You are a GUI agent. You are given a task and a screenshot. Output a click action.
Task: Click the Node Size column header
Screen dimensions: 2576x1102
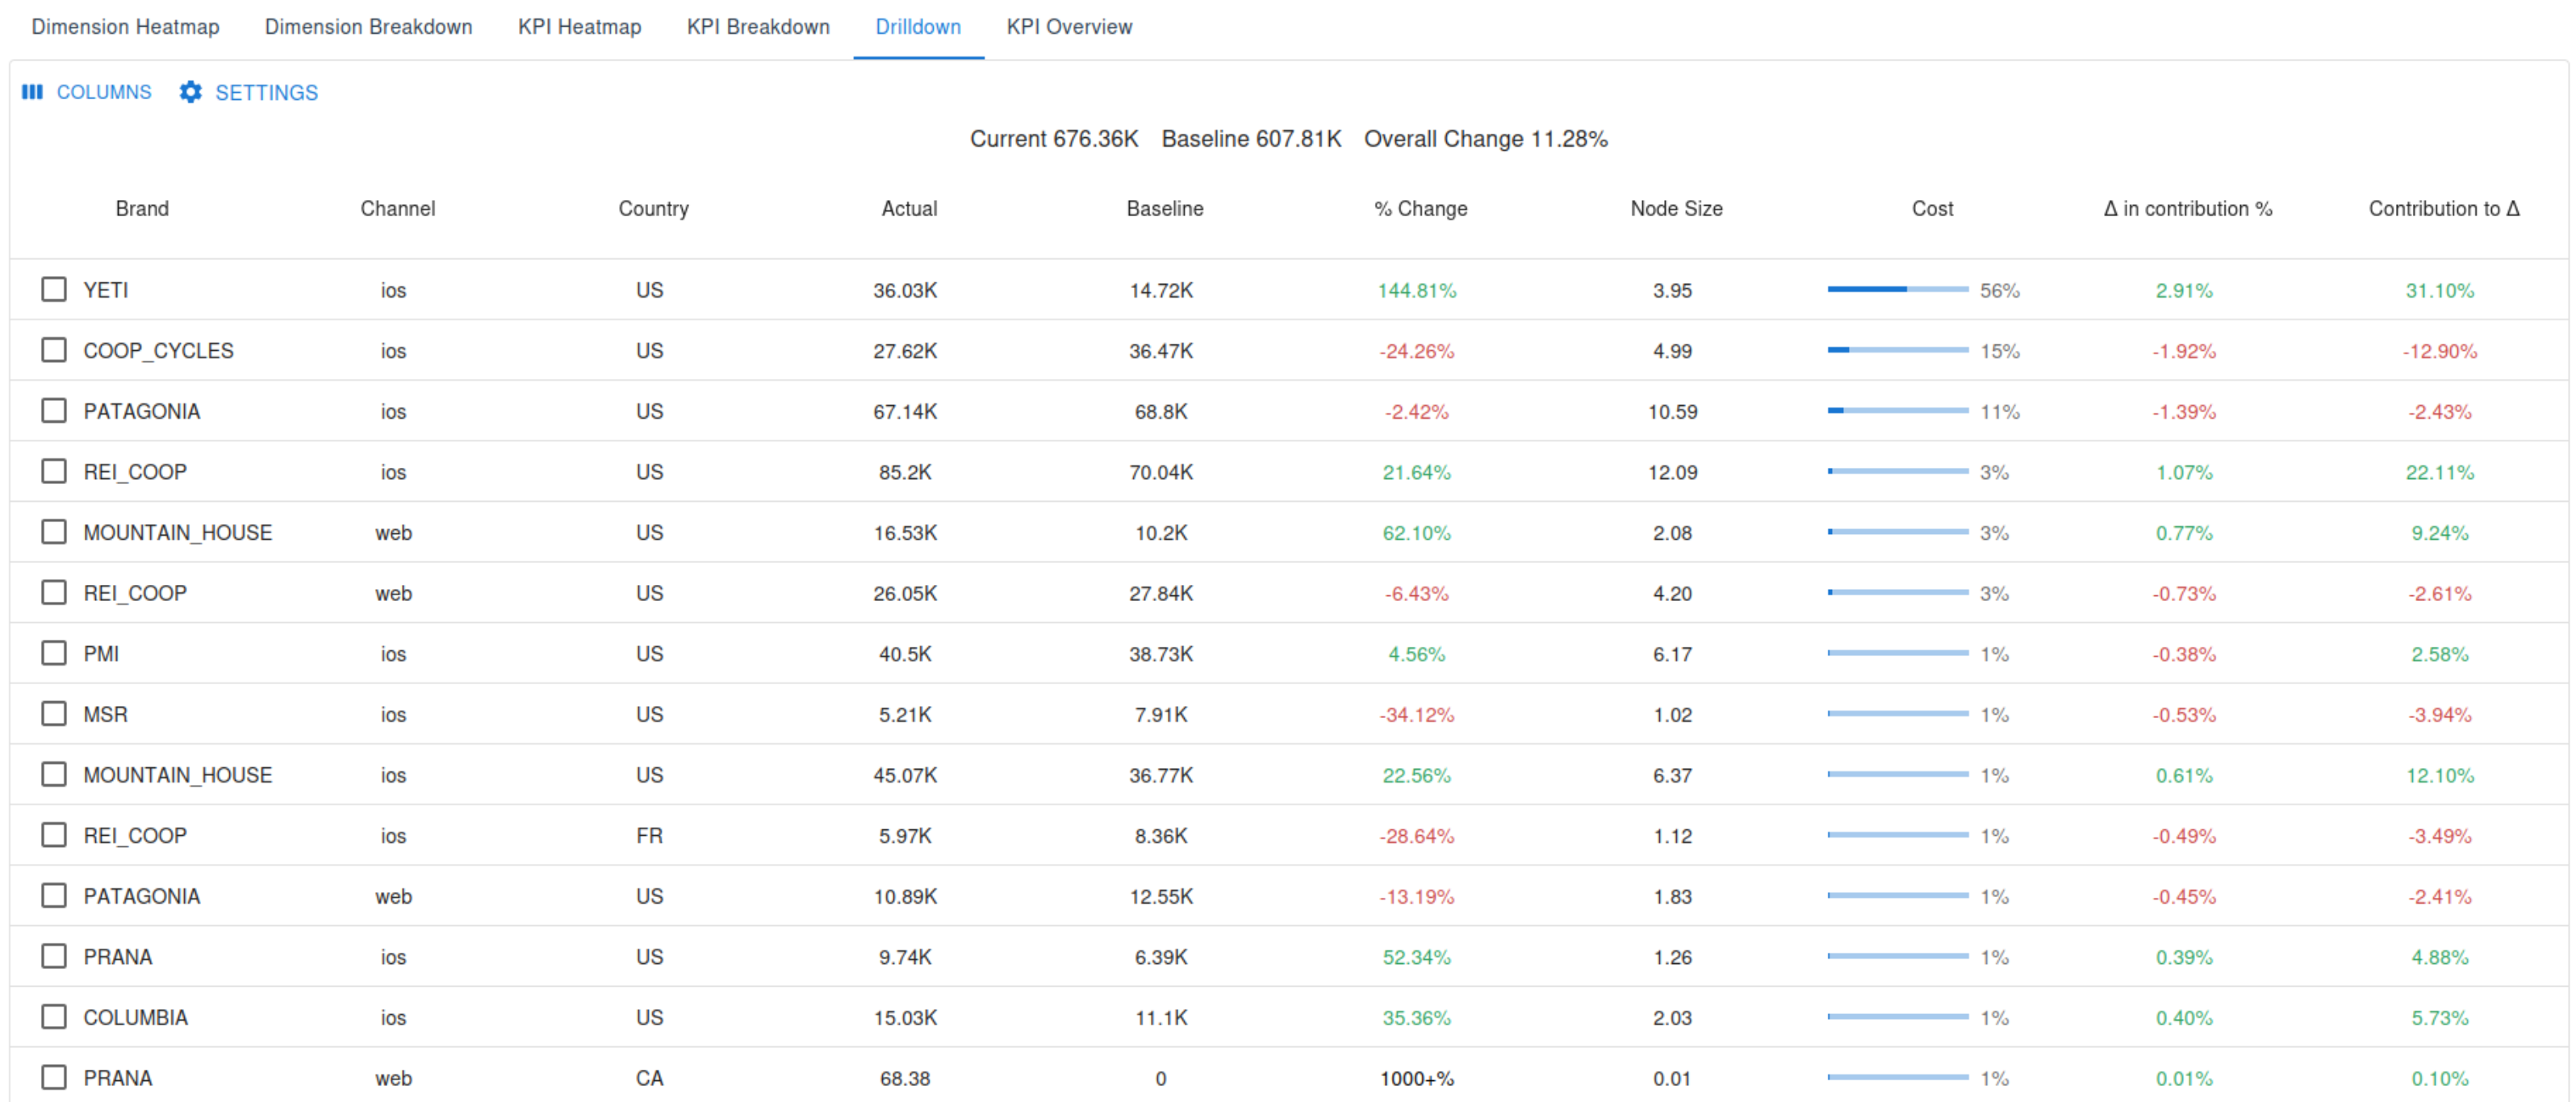pyautogui.click(x=1677, y=208)
